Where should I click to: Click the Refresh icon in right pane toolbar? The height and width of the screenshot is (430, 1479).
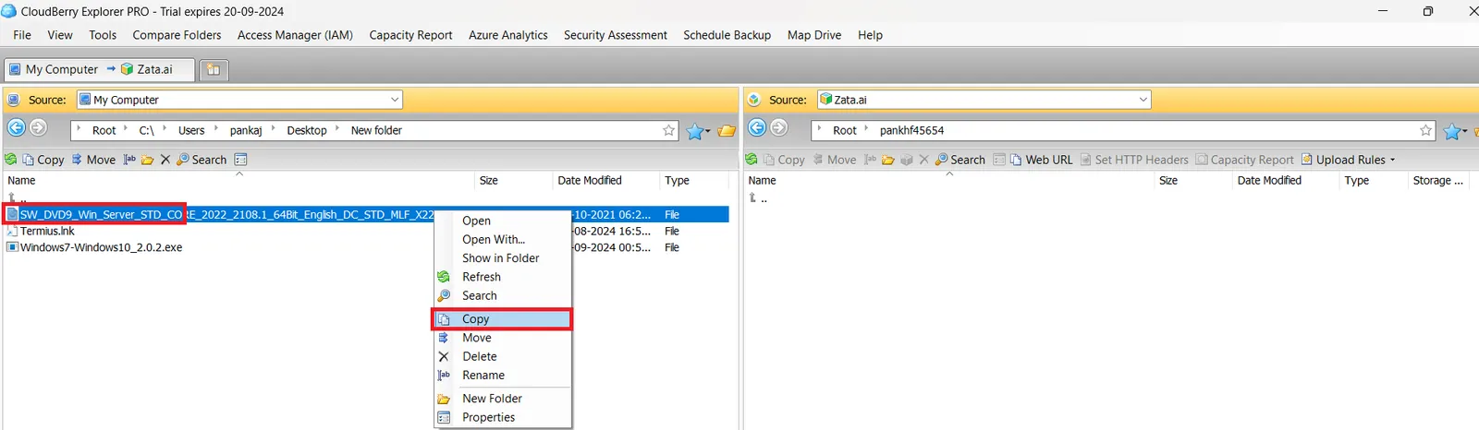[x=752, y=160]
